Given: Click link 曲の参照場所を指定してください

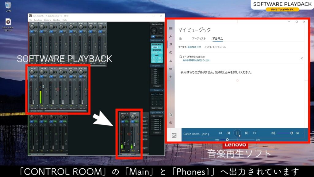Looking at the screenshot, I should 197,61.
